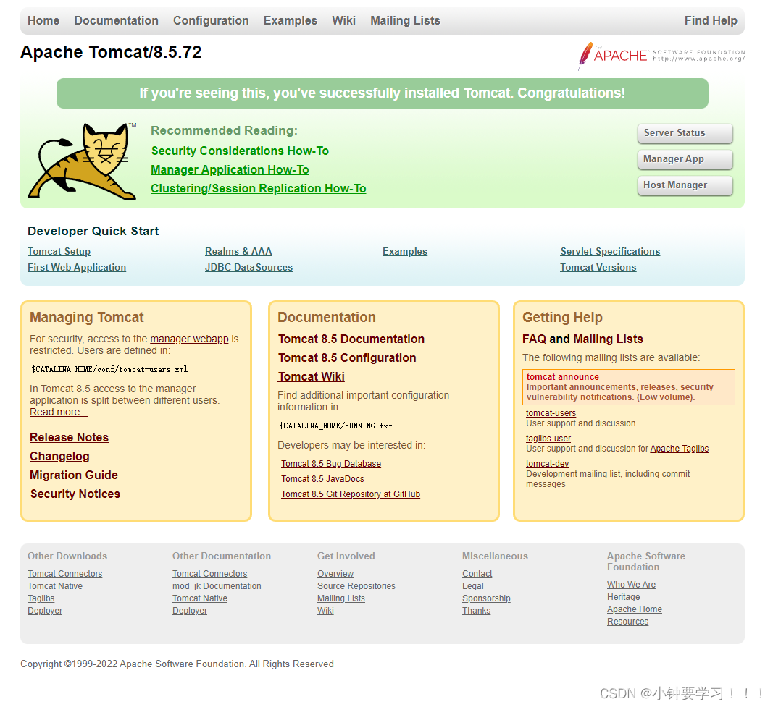Open Wiki from the top navigation bar
The image size is (773, 707).
pyautogui.click(x=343, y=21)
